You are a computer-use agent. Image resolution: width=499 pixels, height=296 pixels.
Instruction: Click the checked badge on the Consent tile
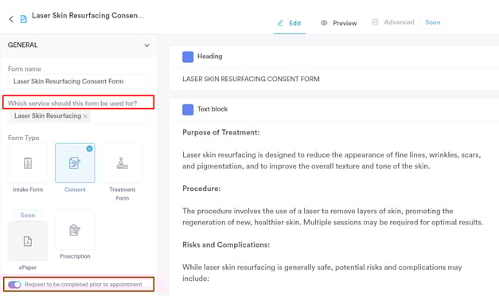pyautogui.click(x=90, y=148)
